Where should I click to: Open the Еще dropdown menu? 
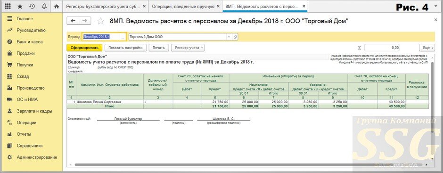tap(427, 48)
